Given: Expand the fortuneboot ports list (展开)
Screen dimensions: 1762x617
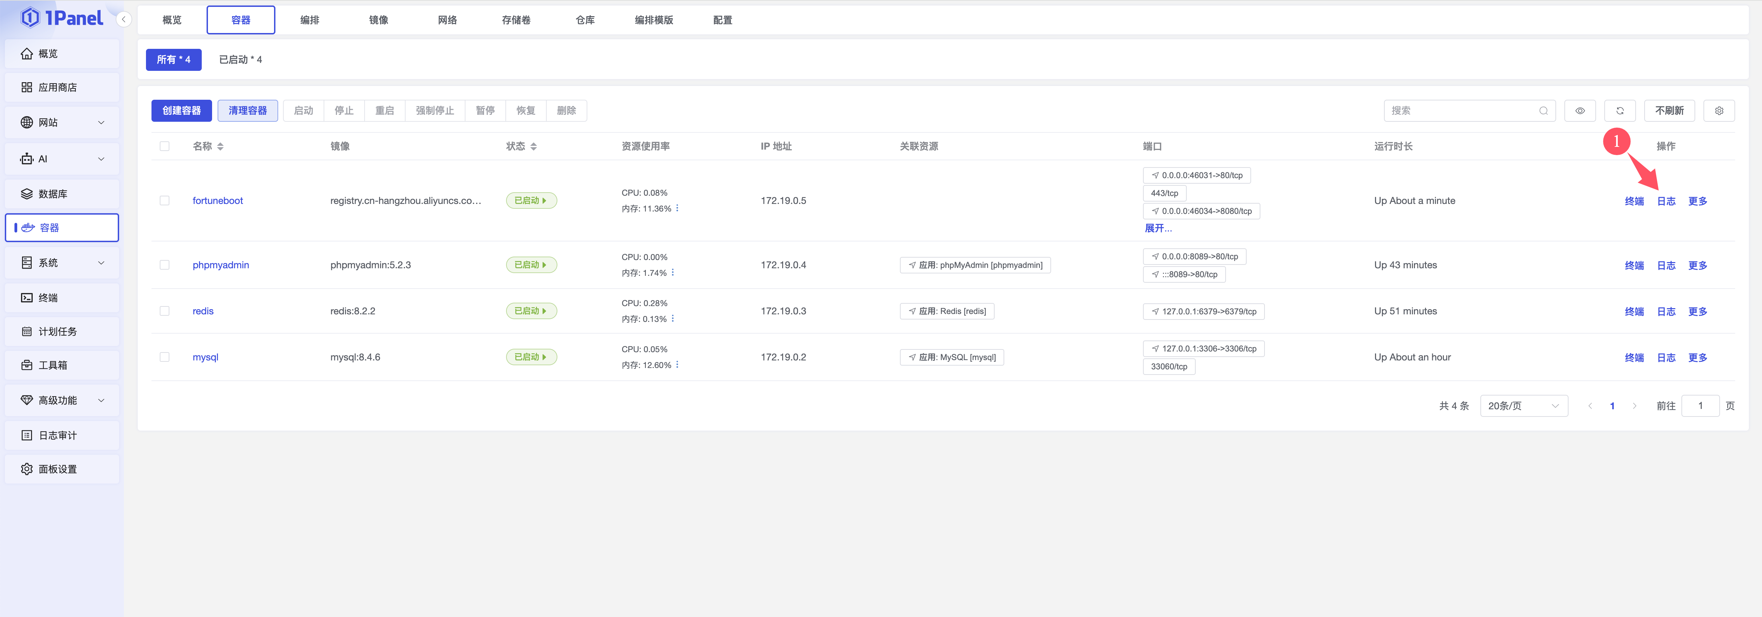Looking at the screenshot, I should 1157,228.
